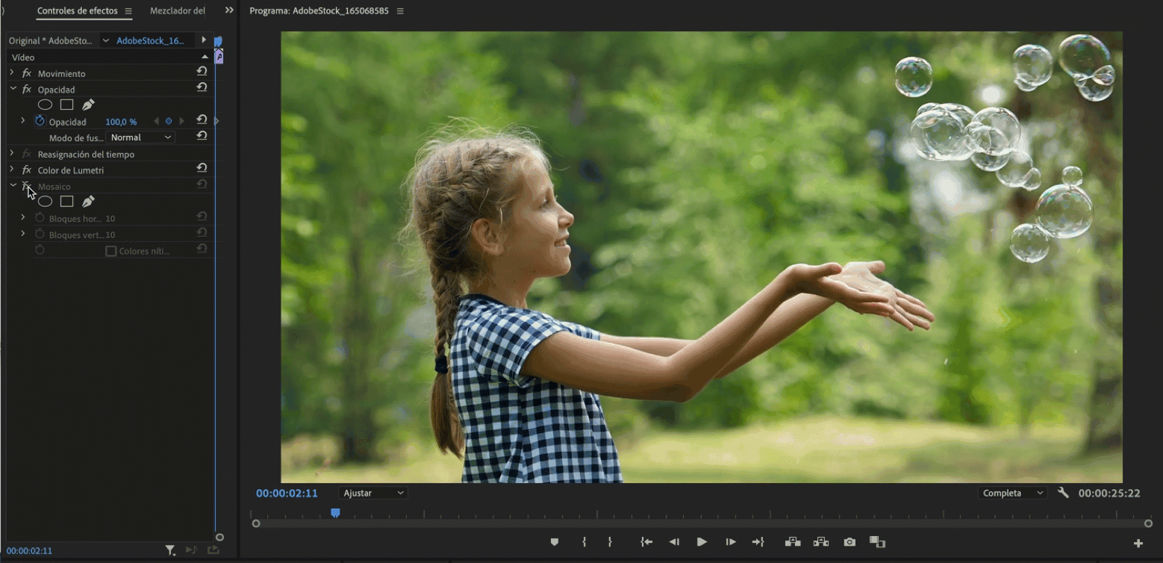Click the filter properties funnel icon
The height and width of the screenshot is (563, 1163).
(170, 550)
